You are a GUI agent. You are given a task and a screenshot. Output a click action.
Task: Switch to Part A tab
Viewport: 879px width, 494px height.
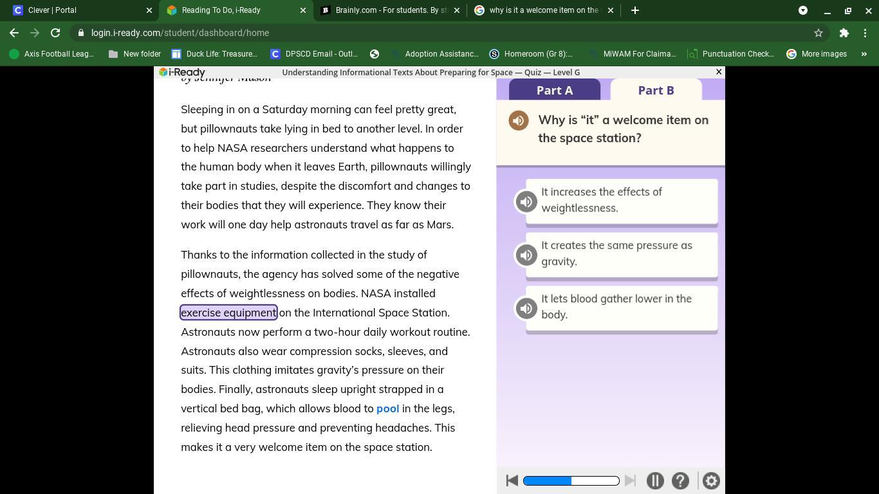pyautogui.click(x=555, y=90)
